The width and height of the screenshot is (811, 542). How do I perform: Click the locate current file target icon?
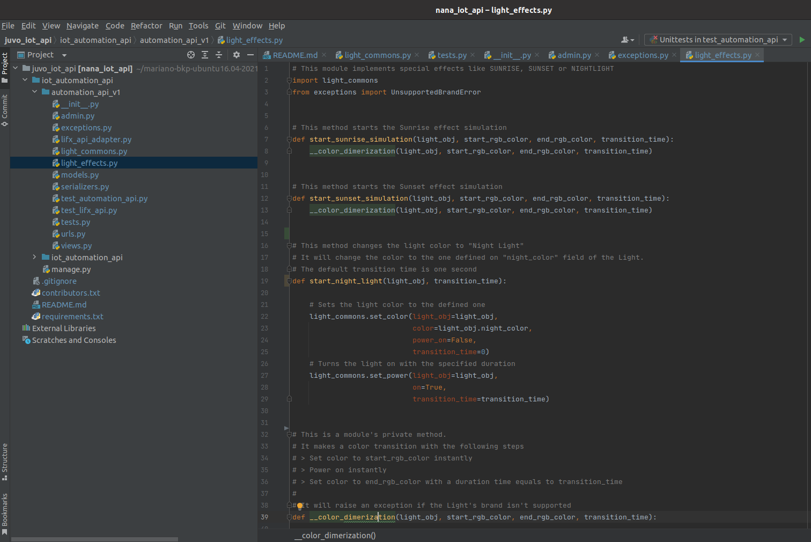click(x=191, y=55)
